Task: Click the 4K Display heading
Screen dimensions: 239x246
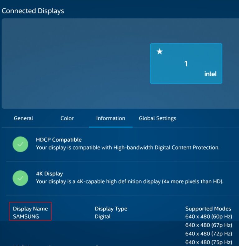Action: point(49,173)
